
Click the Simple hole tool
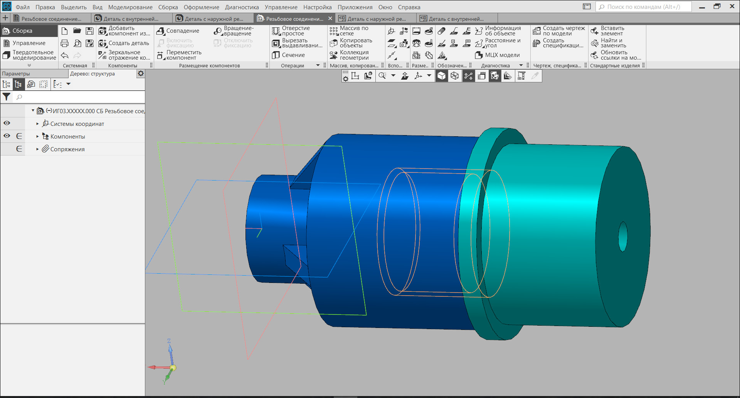(276, 31)
